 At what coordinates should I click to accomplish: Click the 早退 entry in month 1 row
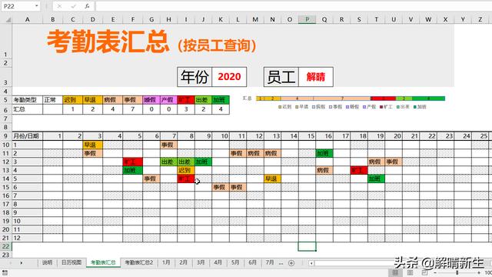click(92, 145)
